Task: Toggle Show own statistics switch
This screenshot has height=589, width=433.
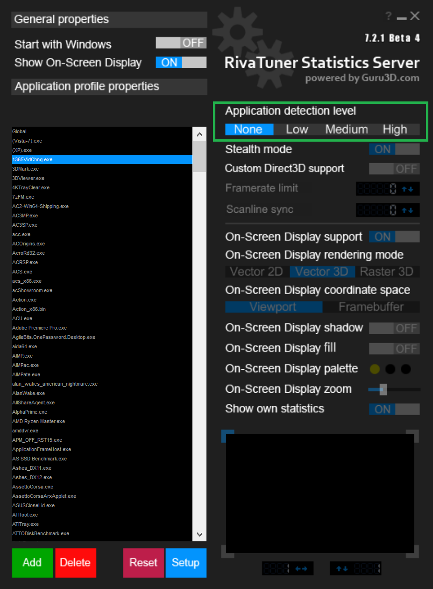Action: [394, 409]
